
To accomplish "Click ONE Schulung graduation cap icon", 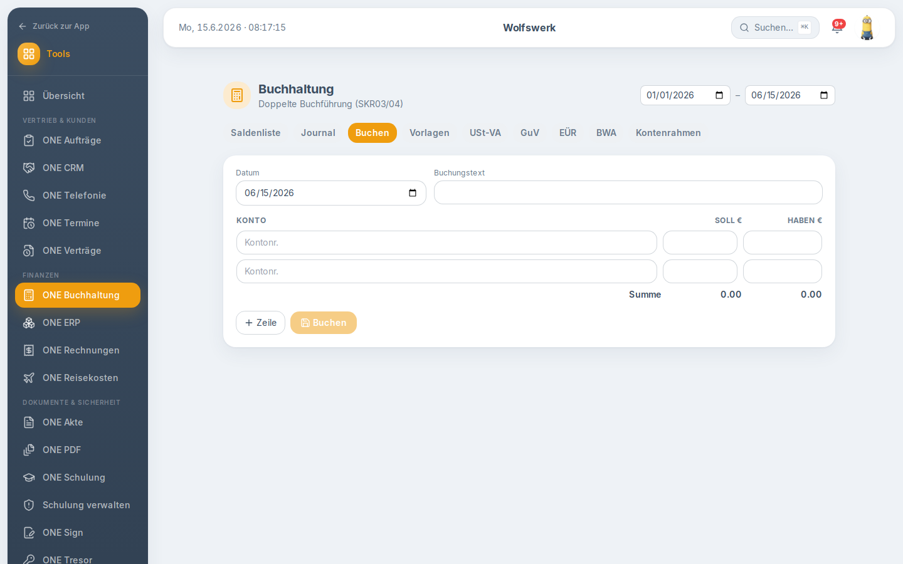I will point(29,478).
